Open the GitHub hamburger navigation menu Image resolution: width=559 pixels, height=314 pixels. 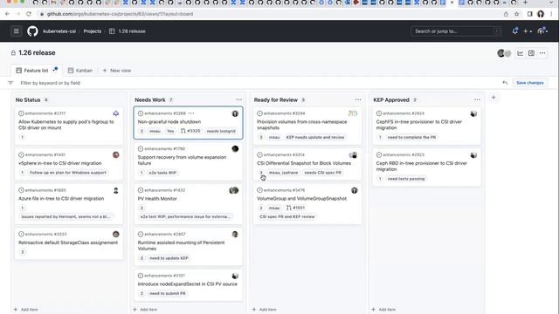(x=16, y=31)
